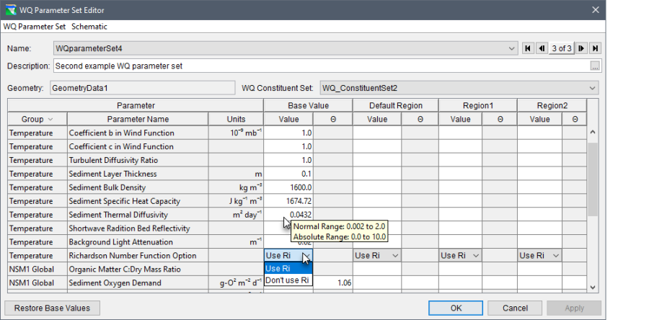
Task: Click the Apply button
Action: click(x=574, y=308)
